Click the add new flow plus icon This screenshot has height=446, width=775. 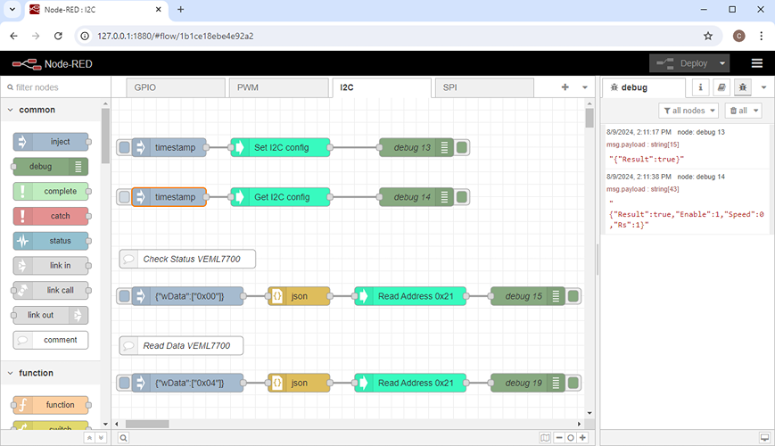click(x=565, y=87)
